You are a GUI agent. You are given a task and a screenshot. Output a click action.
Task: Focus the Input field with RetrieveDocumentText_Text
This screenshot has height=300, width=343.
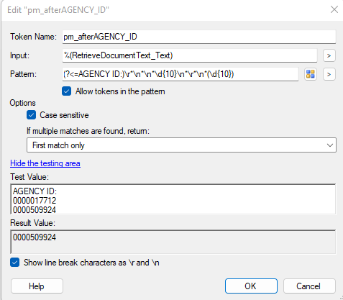tap(190, 55)
